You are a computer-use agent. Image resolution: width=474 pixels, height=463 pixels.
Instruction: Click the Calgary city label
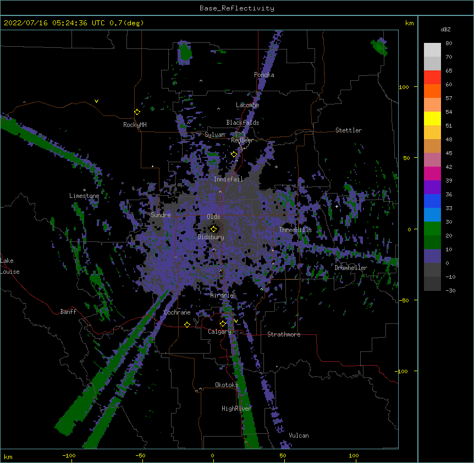pos(219,332)
